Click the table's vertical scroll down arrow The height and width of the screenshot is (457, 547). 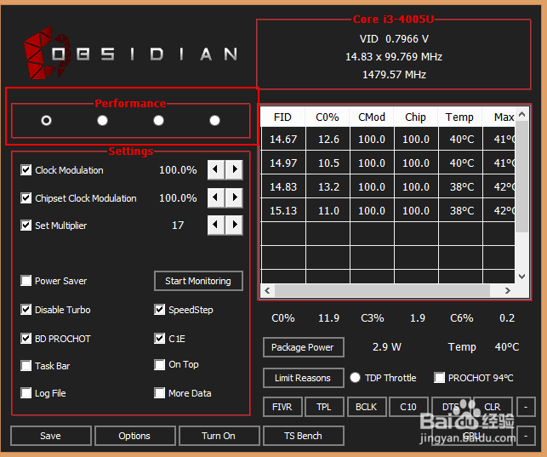[x=521, y=277]
